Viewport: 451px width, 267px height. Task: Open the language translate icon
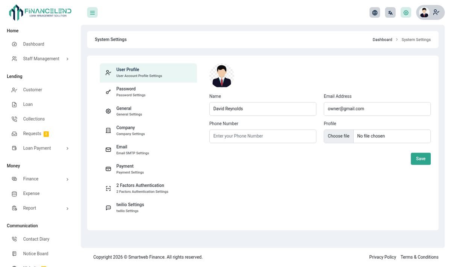pyautogui.click(x=390, y=12)
